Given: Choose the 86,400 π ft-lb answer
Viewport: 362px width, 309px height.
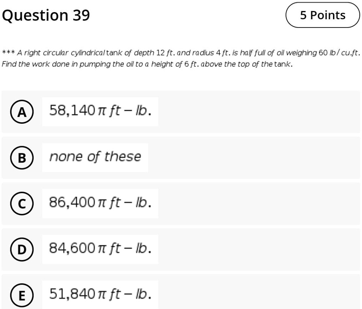Looking at the screenshot, I should coord(100,203).
